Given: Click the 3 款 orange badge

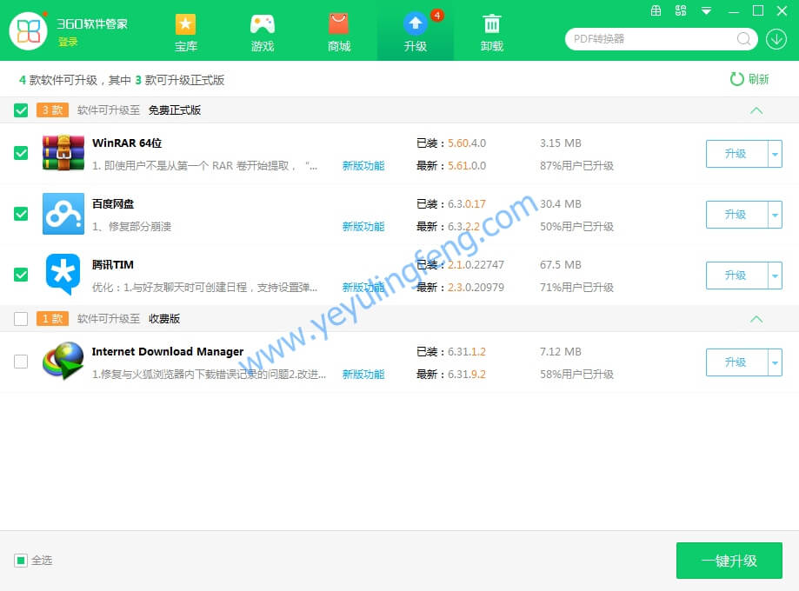Looking at the screenshot, I should click(52, 110).
